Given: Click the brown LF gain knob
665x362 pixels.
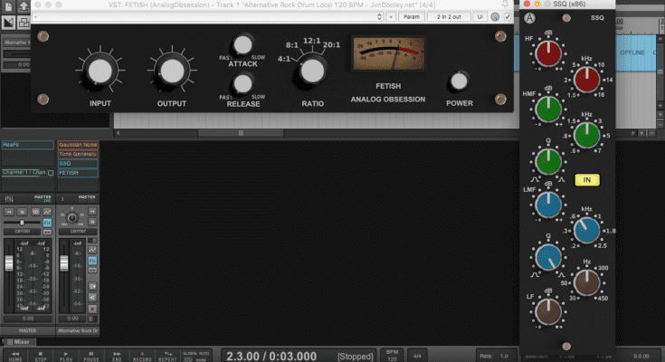Looking at the screenshot, I should 548,310.
